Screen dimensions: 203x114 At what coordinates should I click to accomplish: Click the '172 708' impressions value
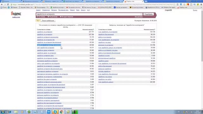152,45
